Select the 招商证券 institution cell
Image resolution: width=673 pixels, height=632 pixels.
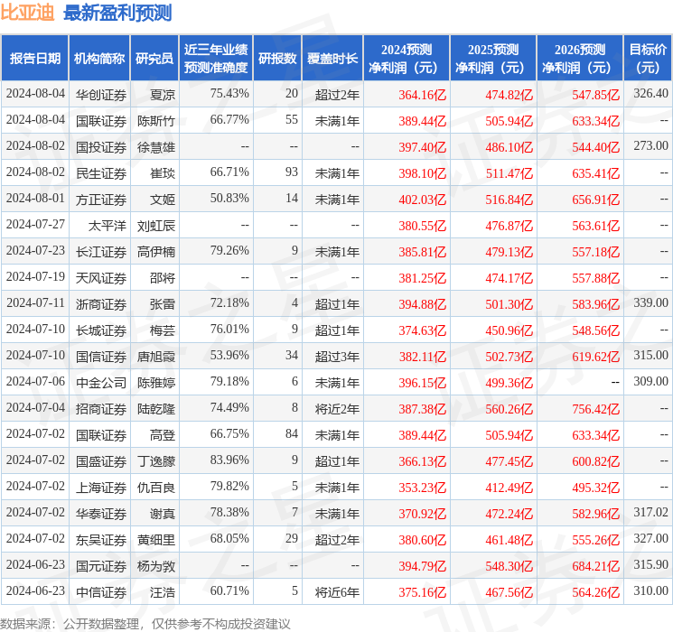[x=101, y=408]
